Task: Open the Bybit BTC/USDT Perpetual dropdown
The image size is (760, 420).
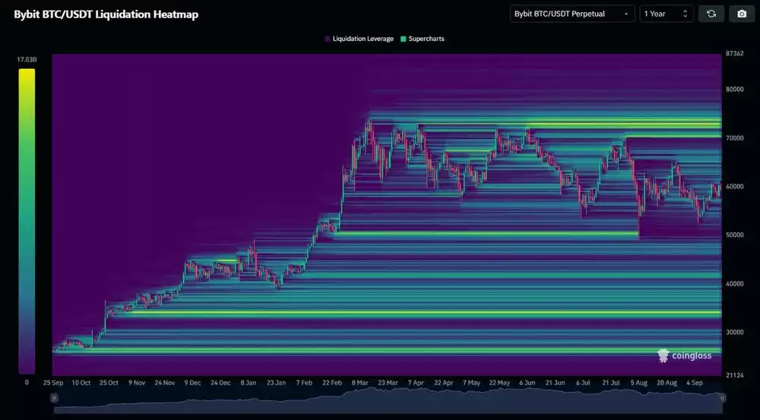Action: click(572, 14)
